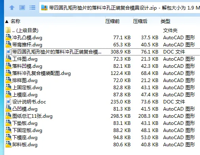Viewport: 200px width, 155px height.
Task: Click the 77.1 KB size value
Action: click(x=122, y=38)
